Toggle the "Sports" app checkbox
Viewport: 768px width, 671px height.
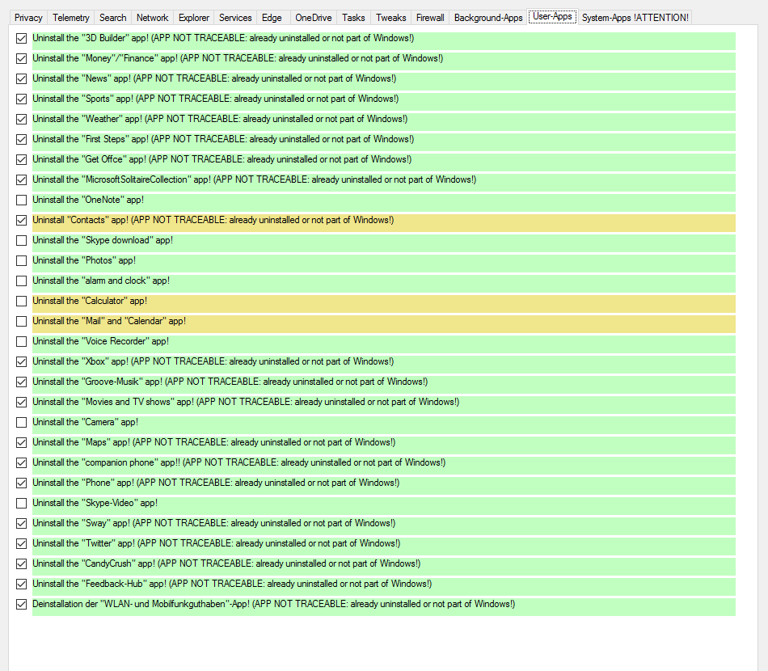click(21, 99)
